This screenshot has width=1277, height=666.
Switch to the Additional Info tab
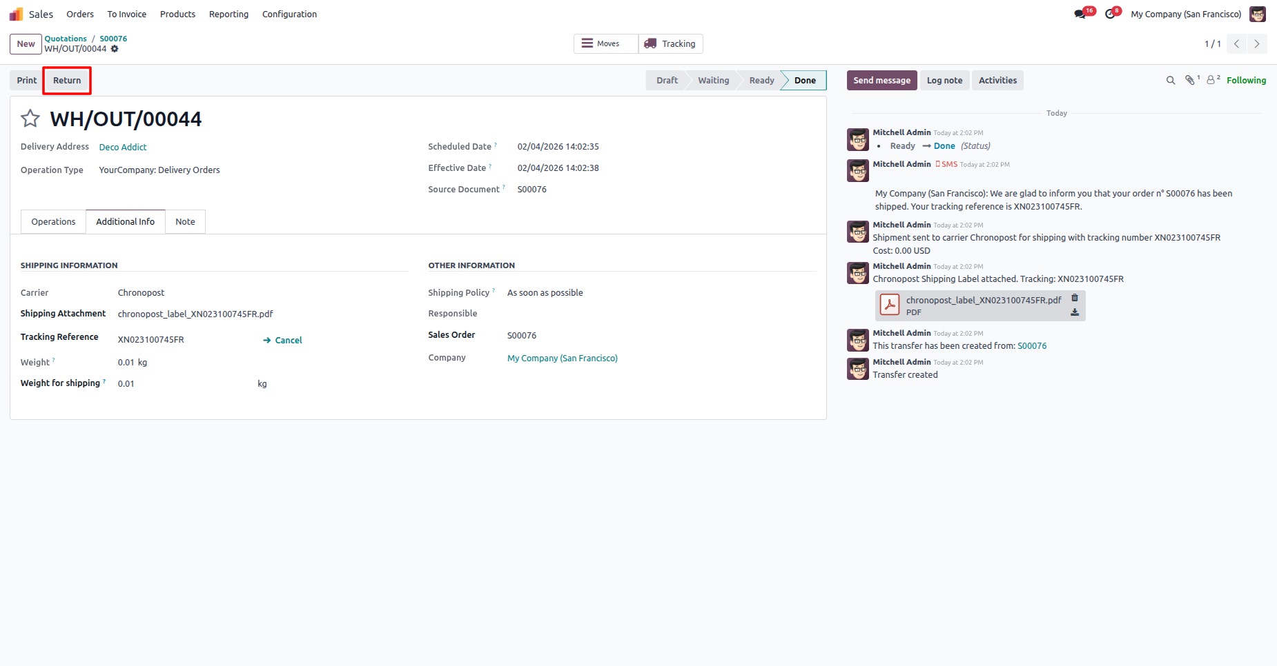click(125, 222)
